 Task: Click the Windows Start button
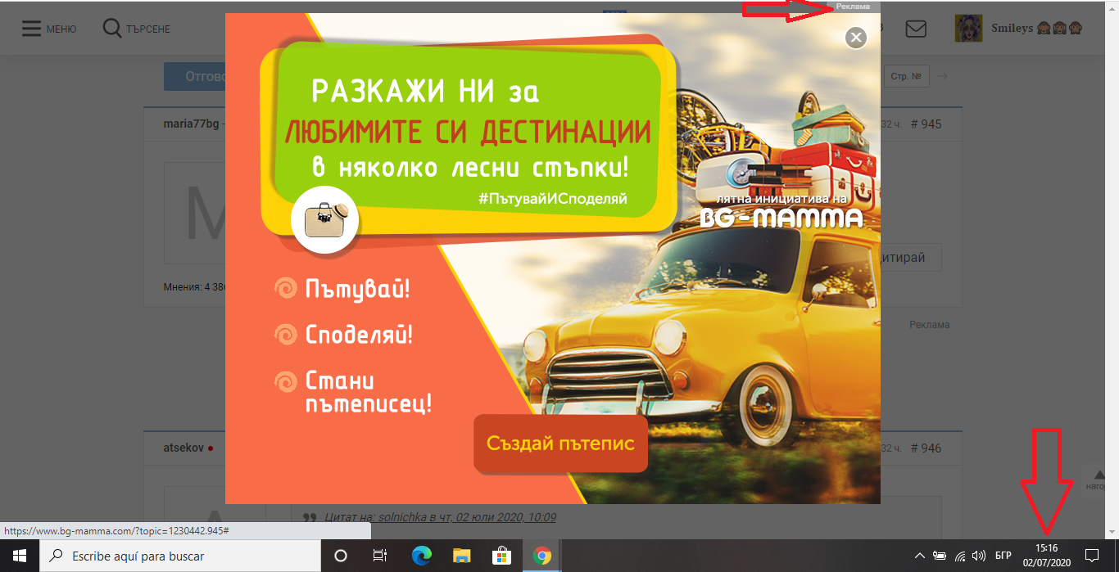click(x=19, y=556)
